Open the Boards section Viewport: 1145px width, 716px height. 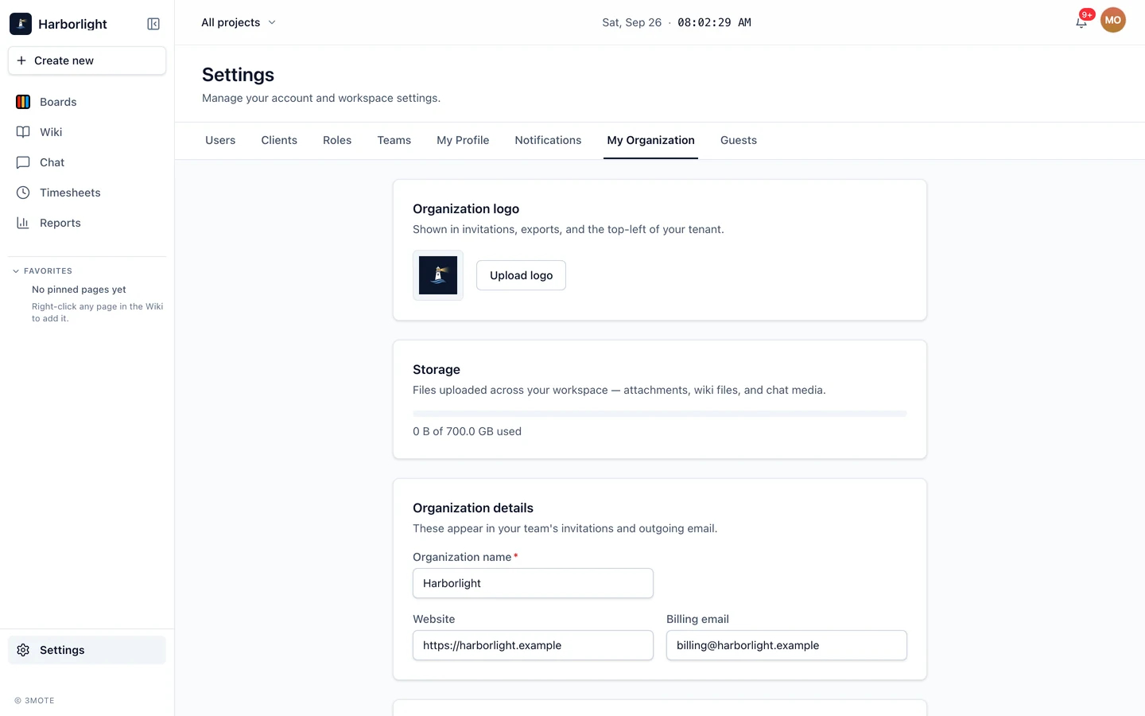[87, 102]
